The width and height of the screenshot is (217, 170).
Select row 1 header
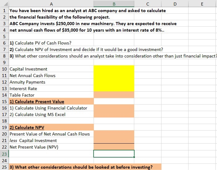[x=4, y=11]
